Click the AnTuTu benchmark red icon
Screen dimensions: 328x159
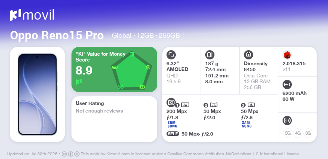pos(287,55)
